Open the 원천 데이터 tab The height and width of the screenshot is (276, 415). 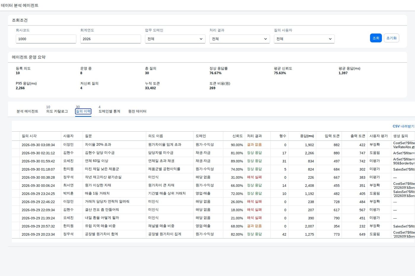(137, 111)
